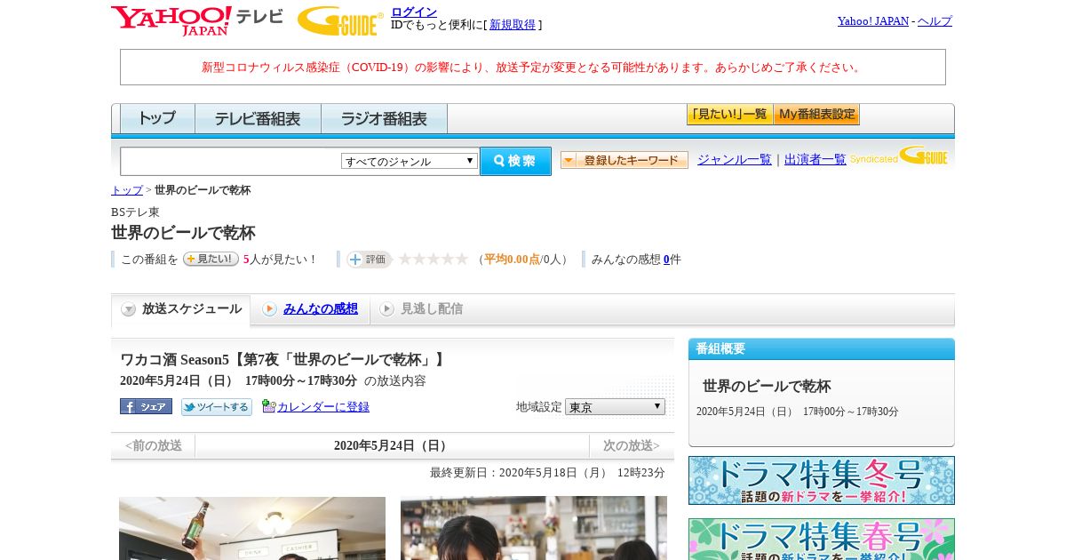Click the みんなの感想 0件 count link
This screenshot has width=1066, height=560.
click(x=666, y=260)
